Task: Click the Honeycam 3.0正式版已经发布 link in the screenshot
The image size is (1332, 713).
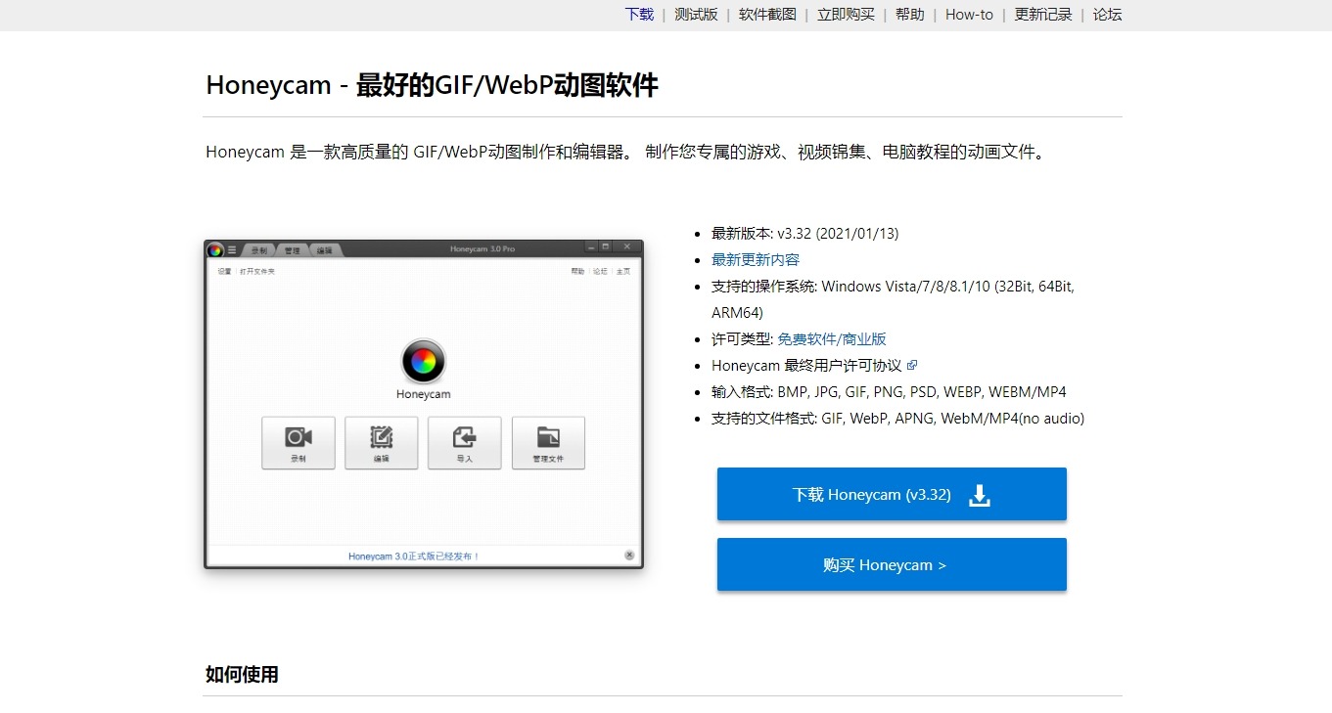Action: pos(414,557)
